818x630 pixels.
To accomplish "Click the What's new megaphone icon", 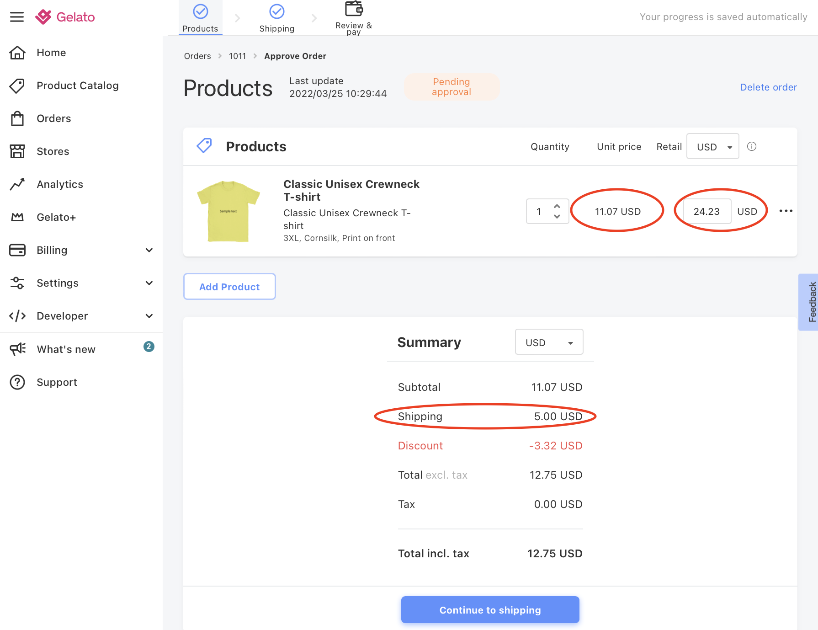I will (17, 349).
